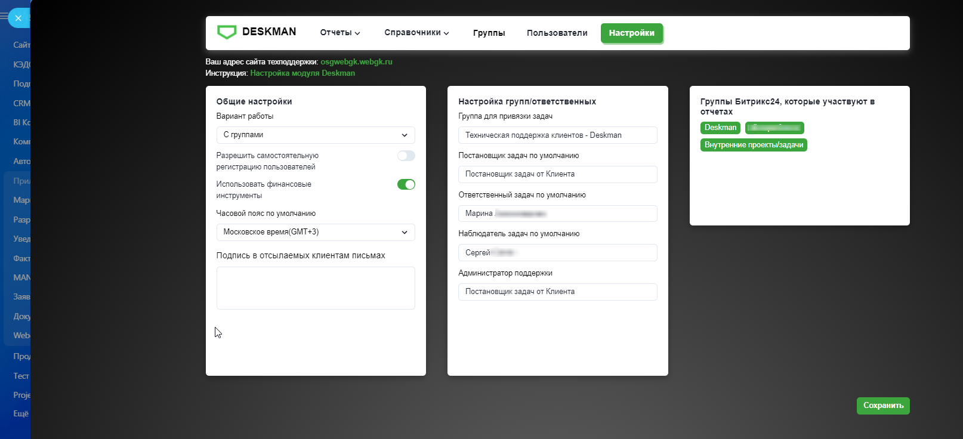
Task: Click the Сохранить button
Action: click(x=882, y=406)
